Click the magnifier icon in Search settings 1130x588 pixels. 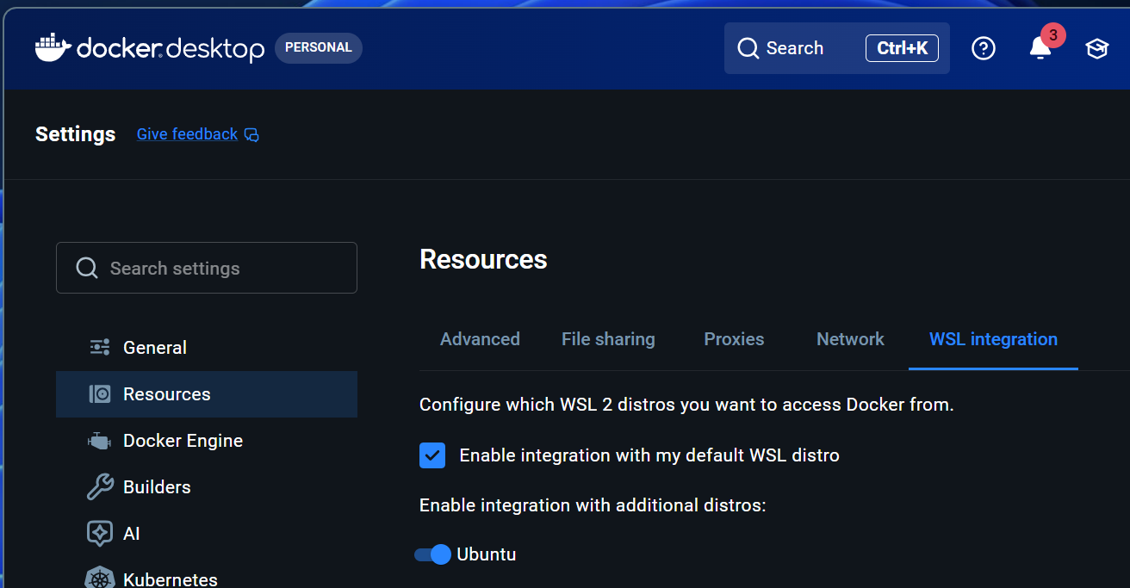click(x=87, y=268)
